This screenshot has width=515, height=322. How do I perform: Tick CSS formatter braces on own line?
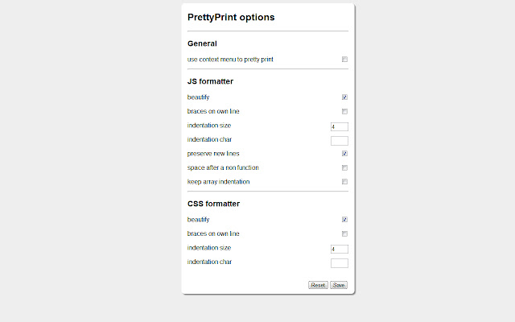[344, 233]
